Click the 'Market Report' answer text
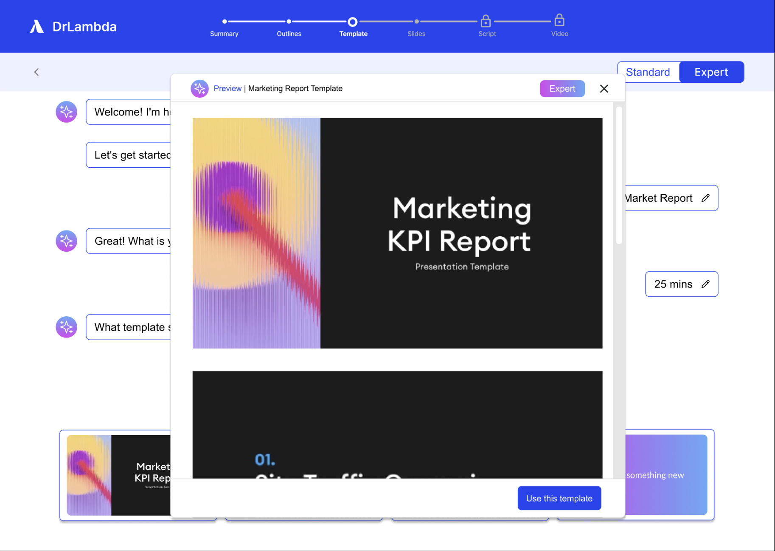Viewport: 775px width, 551px height. (659, 198)
